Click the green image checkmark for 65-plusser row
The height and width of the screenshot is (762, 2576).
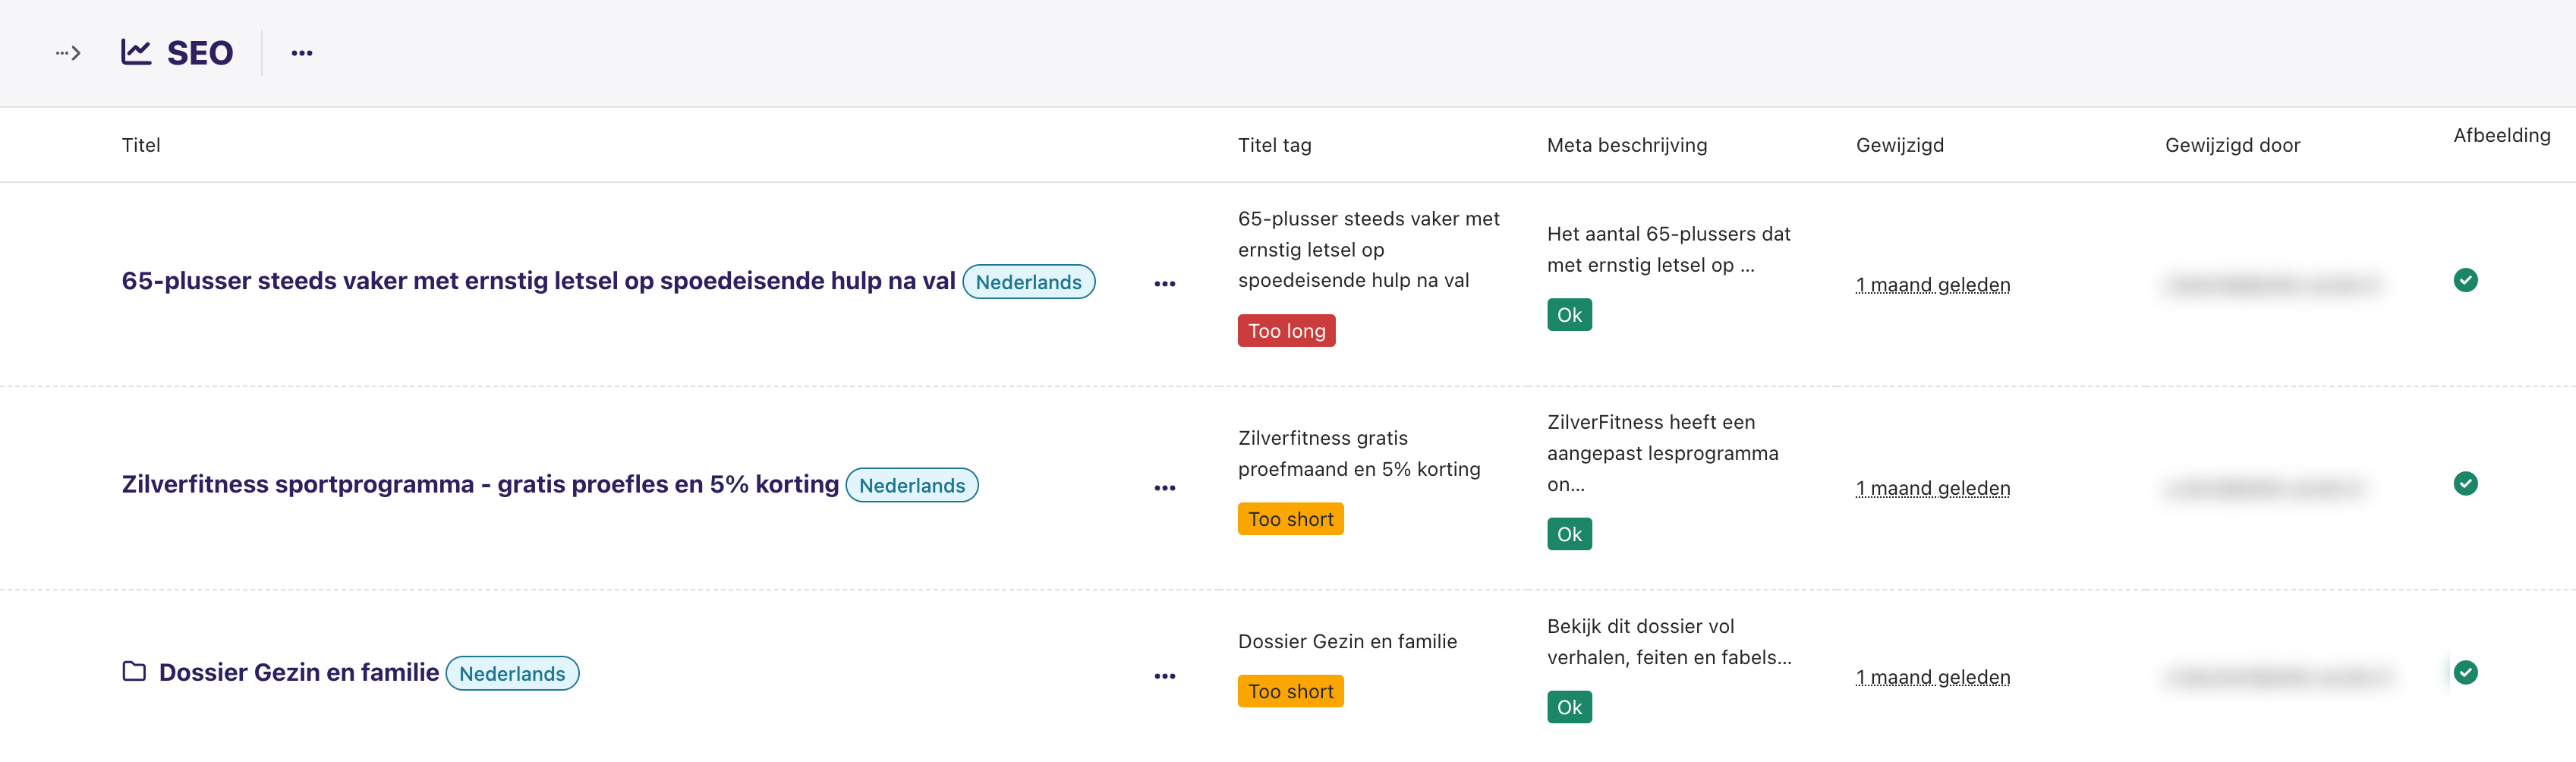point(2465,280)
